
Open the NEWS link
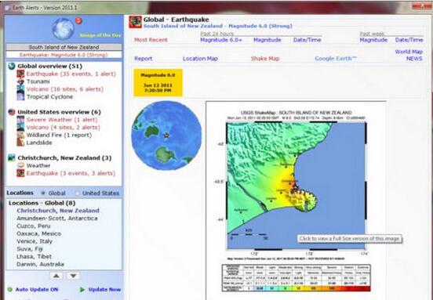[414, 59]
